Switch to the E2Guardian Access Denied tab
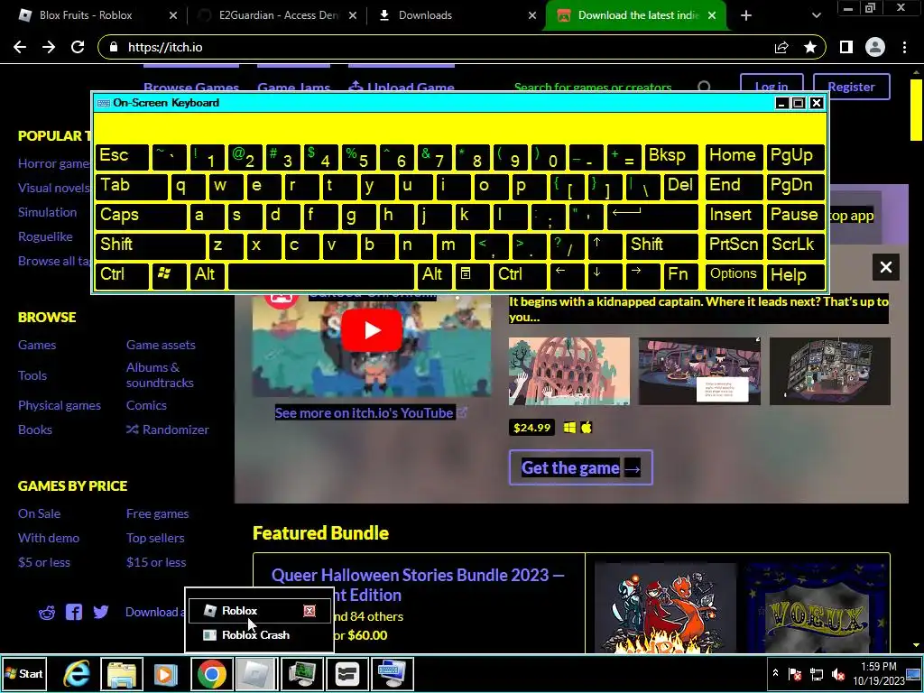 point(277,15)
